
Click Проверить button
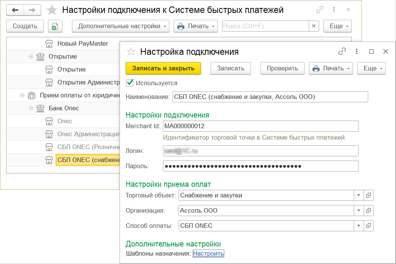point(283,68)
